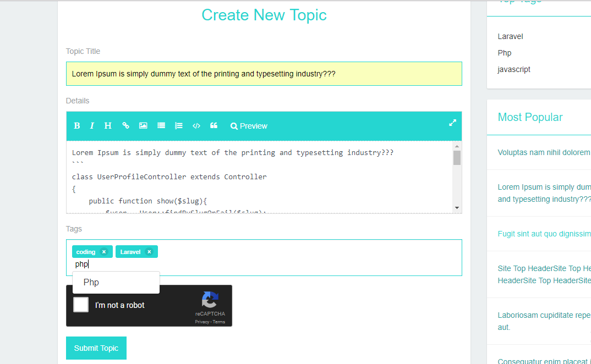Click the Laravel tag label in Tags field

[x=130, y=252]
